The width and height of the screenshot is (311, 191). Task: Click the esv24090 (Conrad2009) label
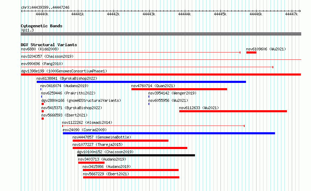click(85, 130)
